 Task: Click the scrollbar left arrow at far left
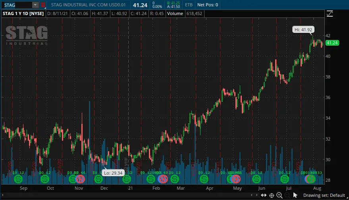[x=2, y=195]
